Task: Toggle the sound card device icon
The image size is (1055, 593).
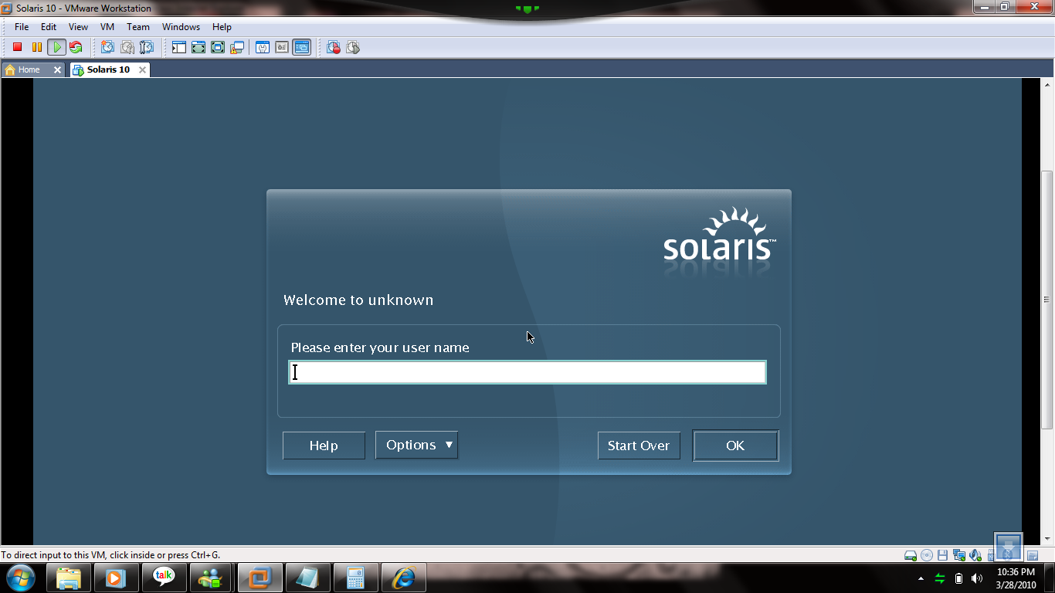Action: [x=975, y=555]
